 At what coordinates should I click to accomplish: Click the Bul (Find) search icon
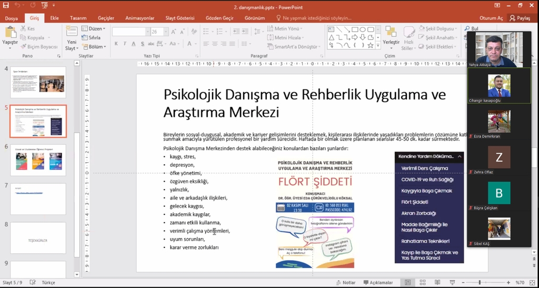point(467,29)
